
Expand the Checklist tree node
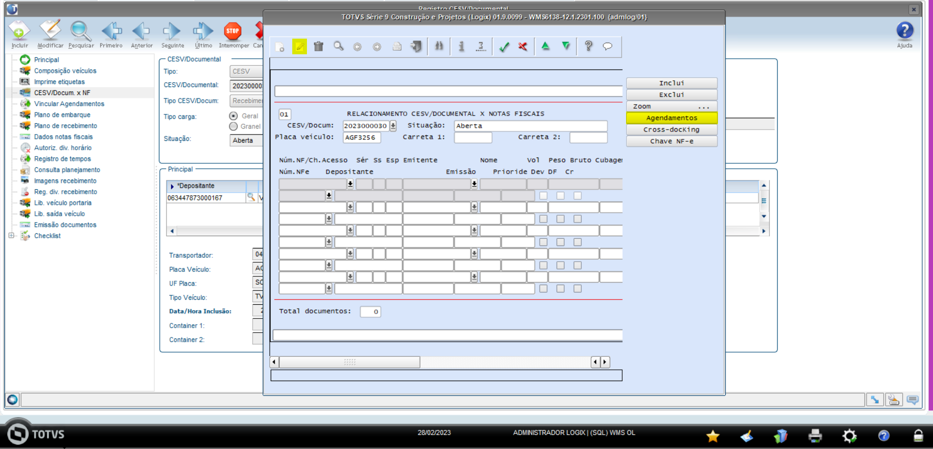11,235
